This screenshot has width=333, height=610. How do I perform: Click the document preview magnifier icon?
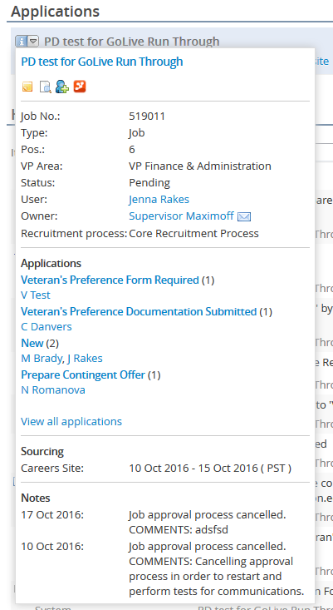pos(45,87)
